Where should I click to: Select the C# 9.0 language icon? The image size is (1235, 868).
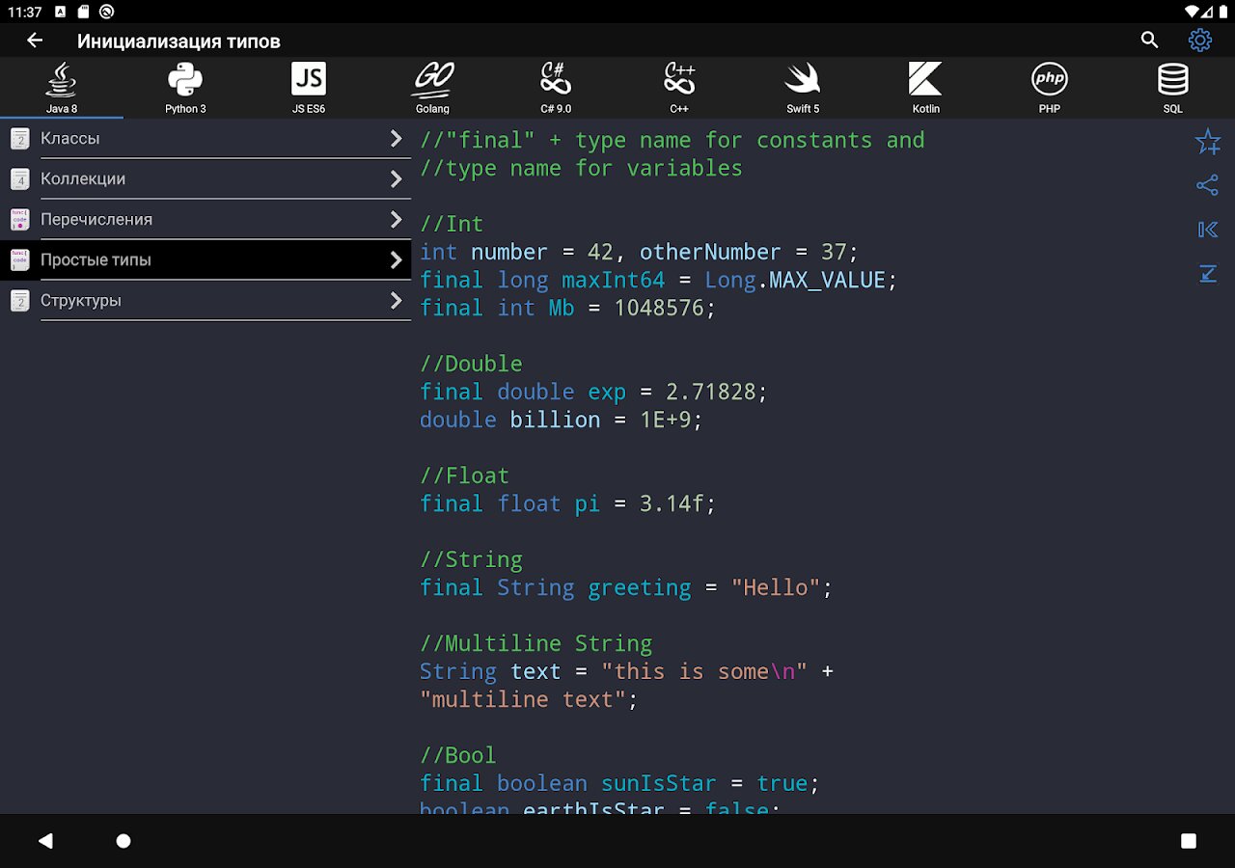tap(556, 79)
